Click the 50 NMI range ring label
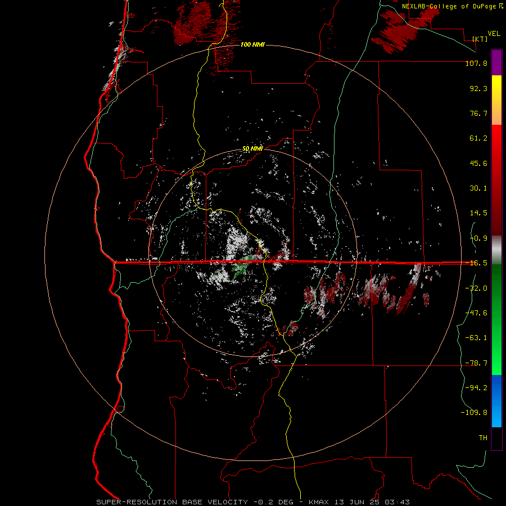Screen dimensions: 506x506 pos(252,149)
